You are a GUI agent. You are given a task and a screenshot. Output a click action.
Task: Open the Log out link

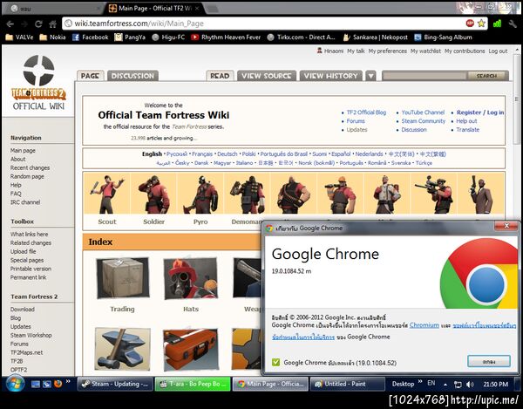(498, 51)
